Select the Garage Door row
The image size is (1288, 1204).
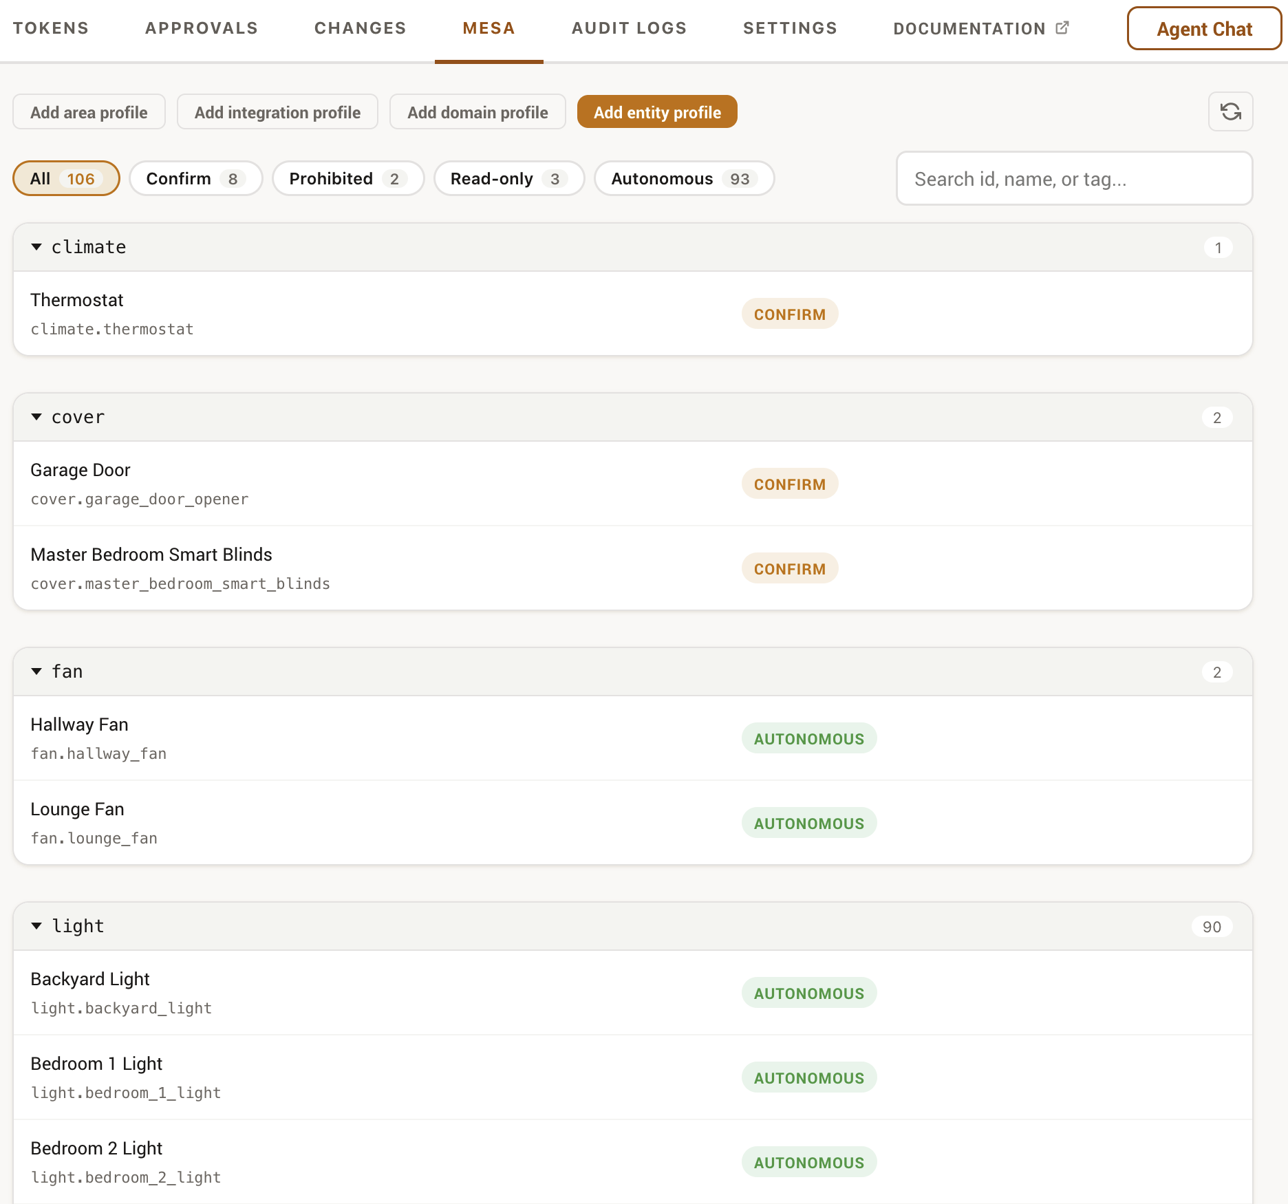click(633, 484)
